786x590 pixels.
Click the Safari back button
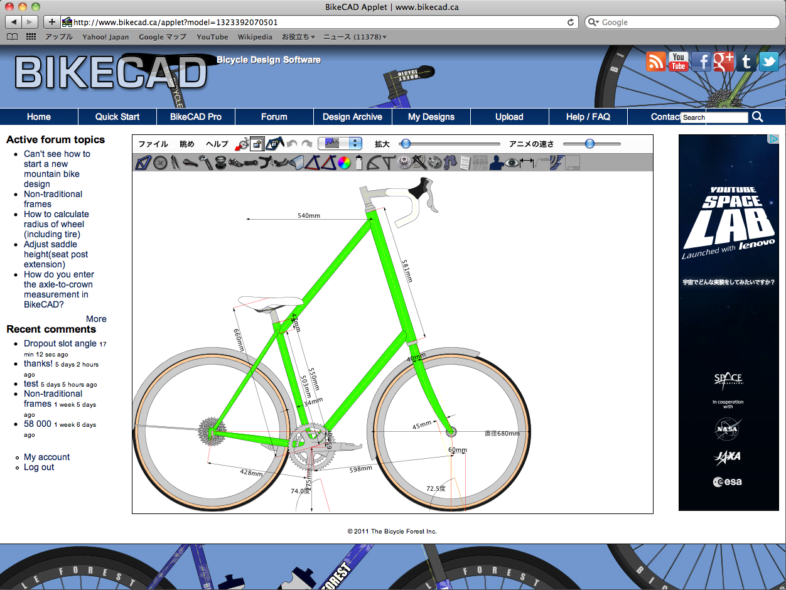[14, 22]
